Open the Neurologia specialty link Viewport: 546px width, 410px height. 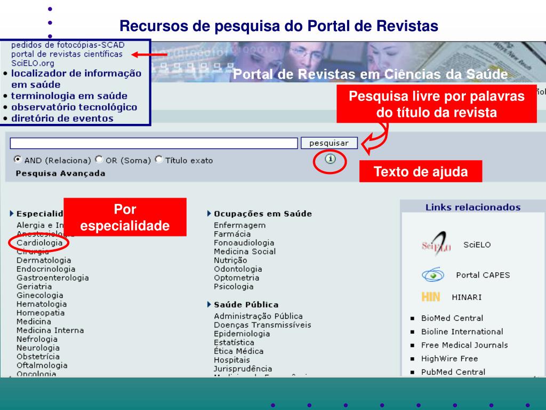38,348
